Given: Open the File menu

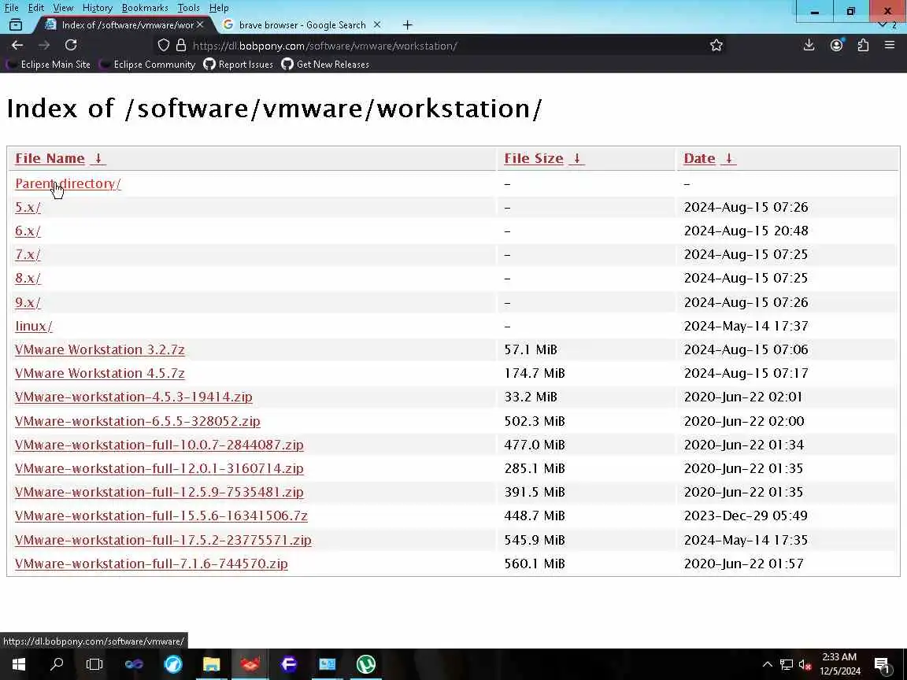Looking at the screenshot, I should (x=11, y=8).
